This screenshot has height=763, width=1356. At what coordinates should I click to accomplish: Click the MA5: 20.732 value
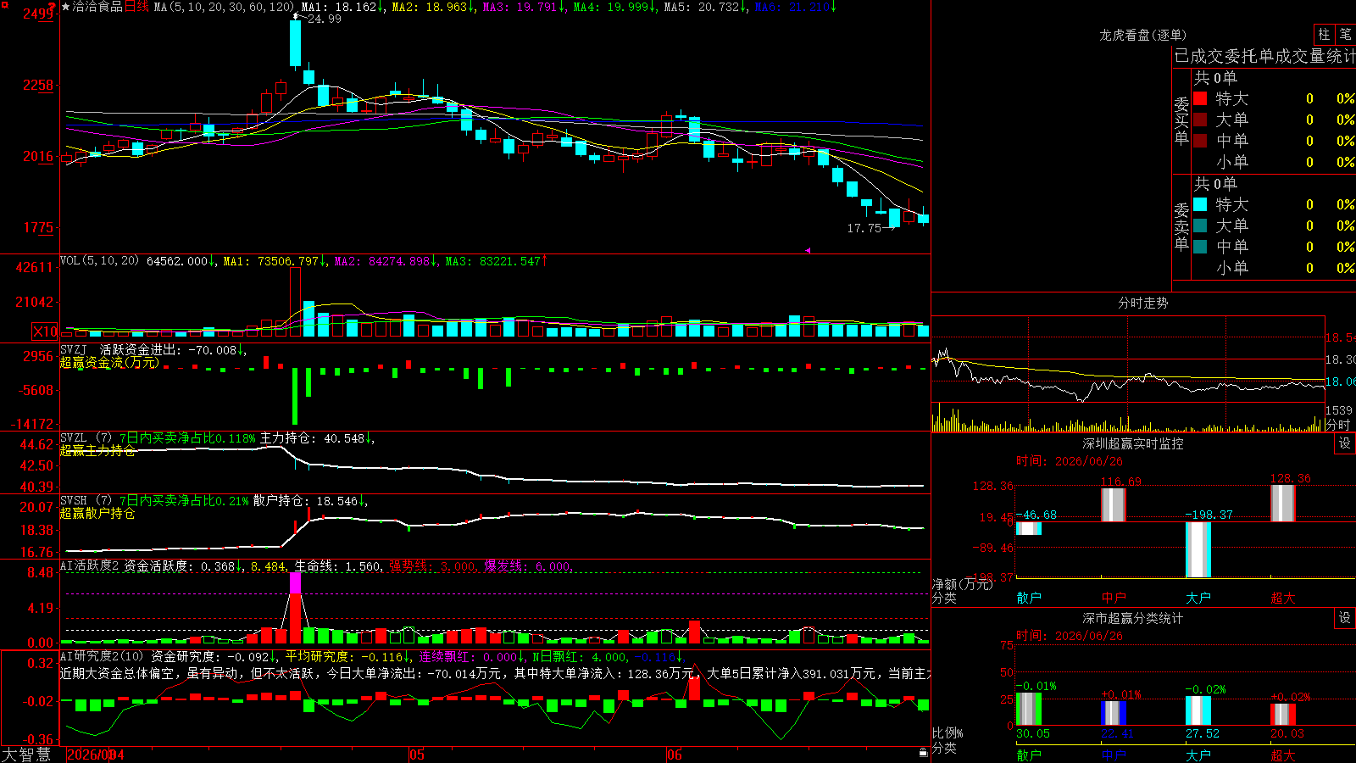point(703,7)
